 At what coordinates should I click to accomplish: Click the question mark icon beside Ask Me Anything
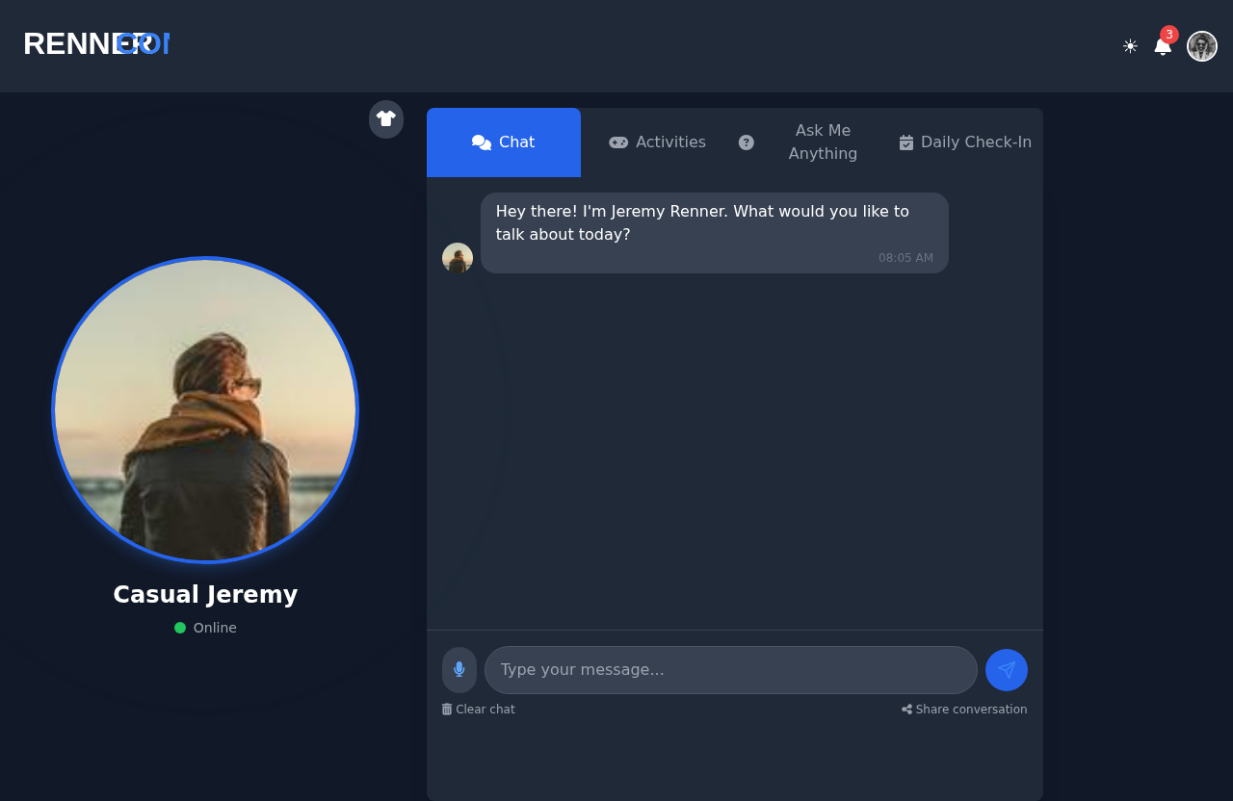pos(746,142)
